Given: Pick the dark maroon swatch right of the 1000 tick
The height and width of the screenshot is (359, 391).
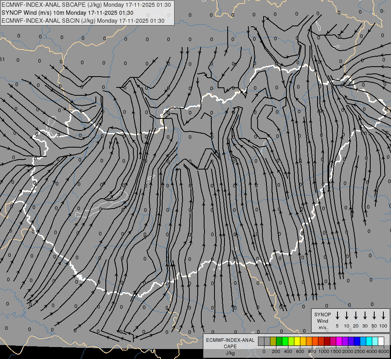Looking at the screenshot, I should [327, 341].
